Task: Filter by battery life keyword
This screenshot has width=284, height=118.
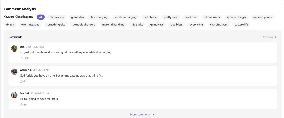Action: [x=241, y=24]
